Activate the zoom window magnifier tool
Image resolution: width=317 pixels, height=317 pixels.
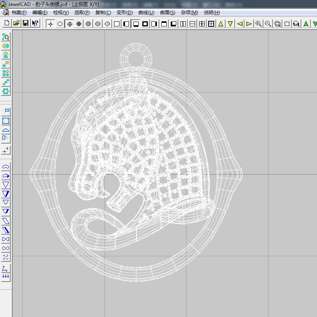[x=278, y=24]
